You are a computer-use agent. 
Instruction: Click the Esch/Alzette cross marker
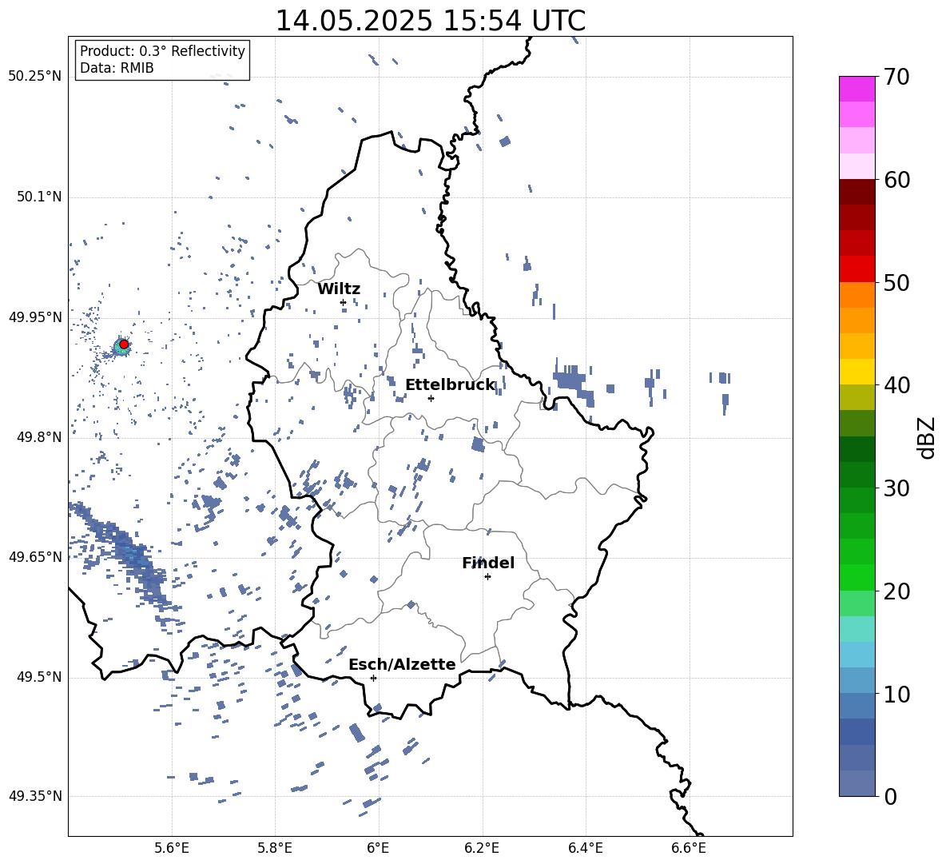[x=373, y=678]
